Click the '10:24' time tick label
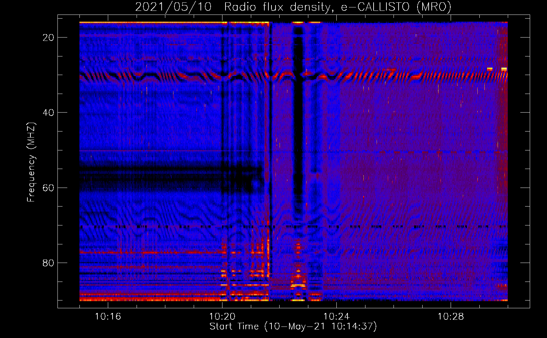The height and width of the screenshot is (338, 547). coord(336,317)
